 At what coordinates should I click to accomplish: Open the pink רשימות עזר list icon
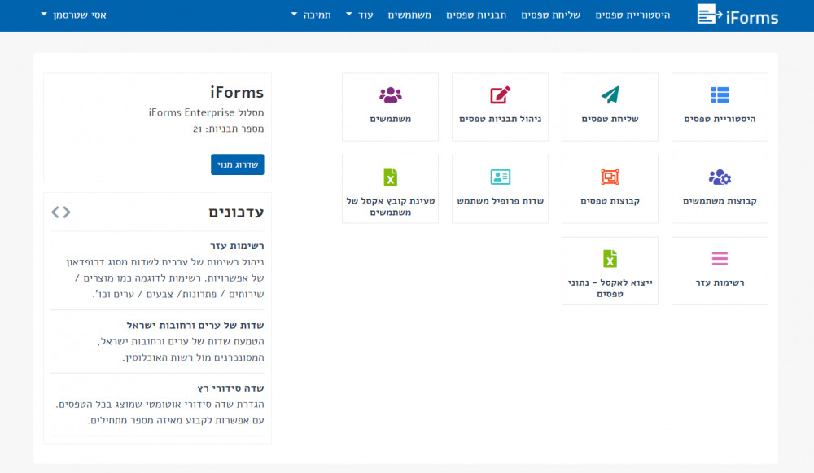[x=720, y=258]
